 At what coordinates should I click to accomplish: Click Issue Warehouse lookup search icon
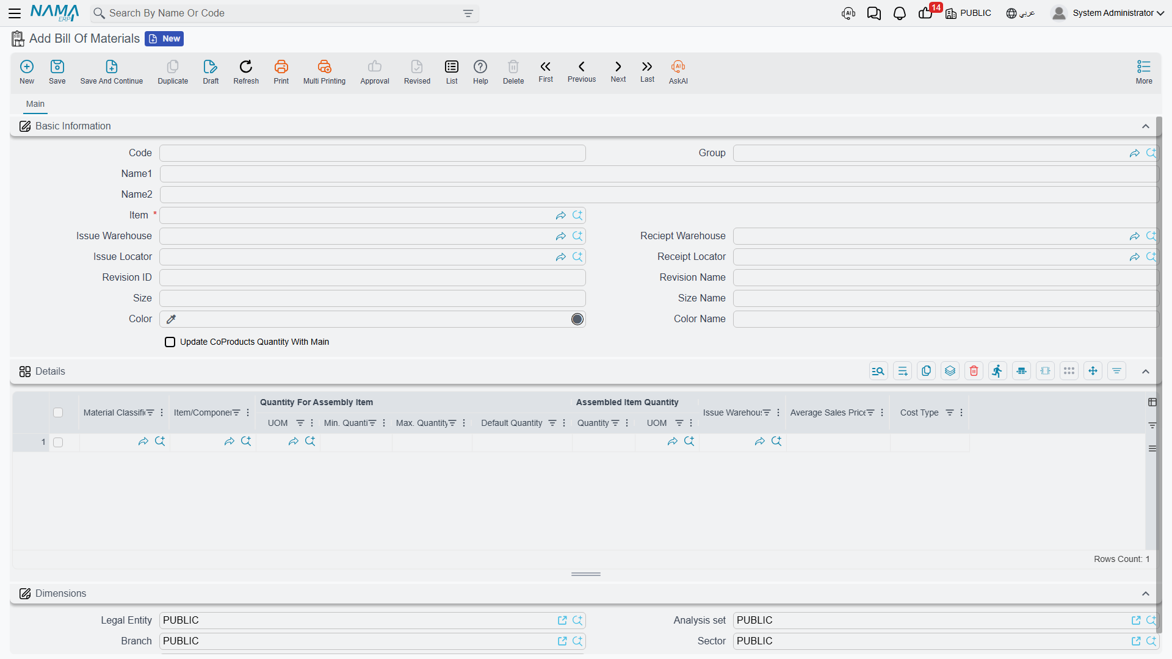coord(577,236)
